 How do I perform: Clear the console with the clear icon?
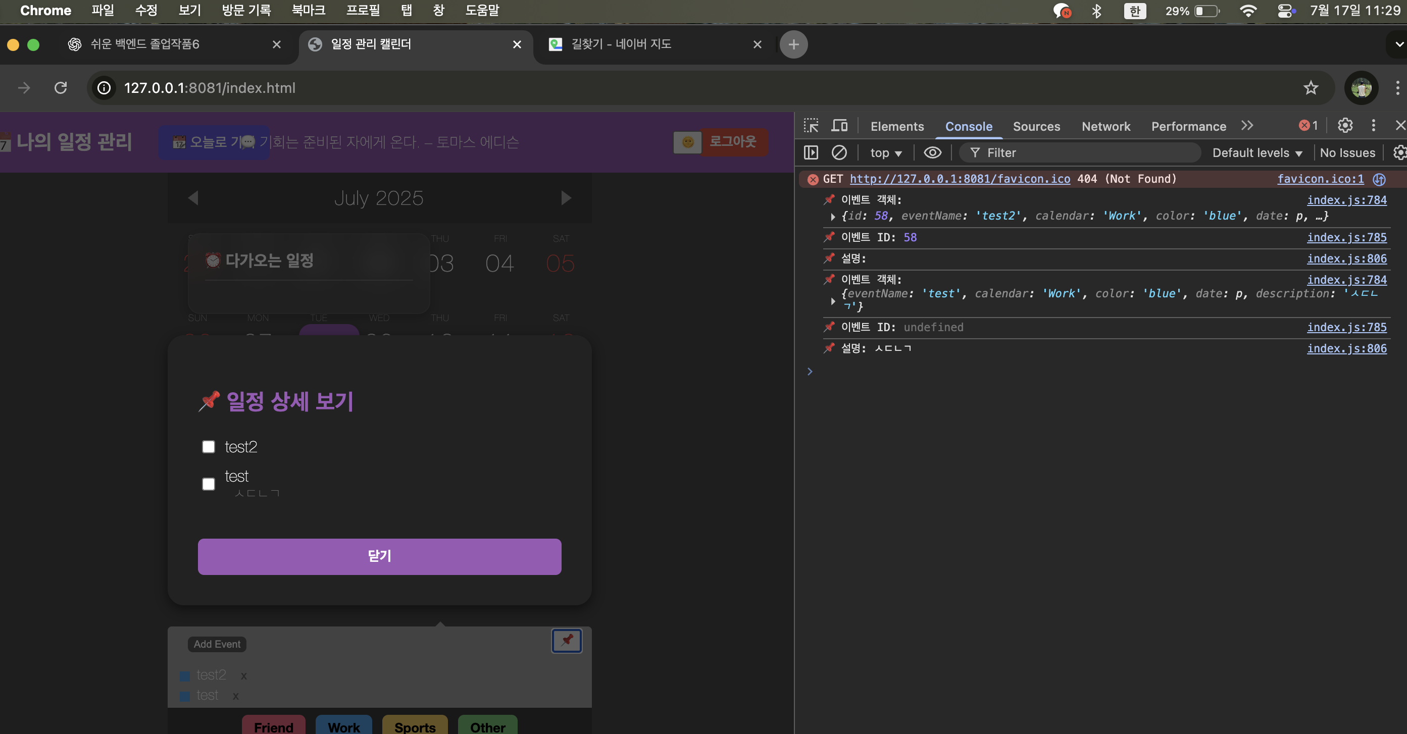pyautogui.click(x=839, y=152)
